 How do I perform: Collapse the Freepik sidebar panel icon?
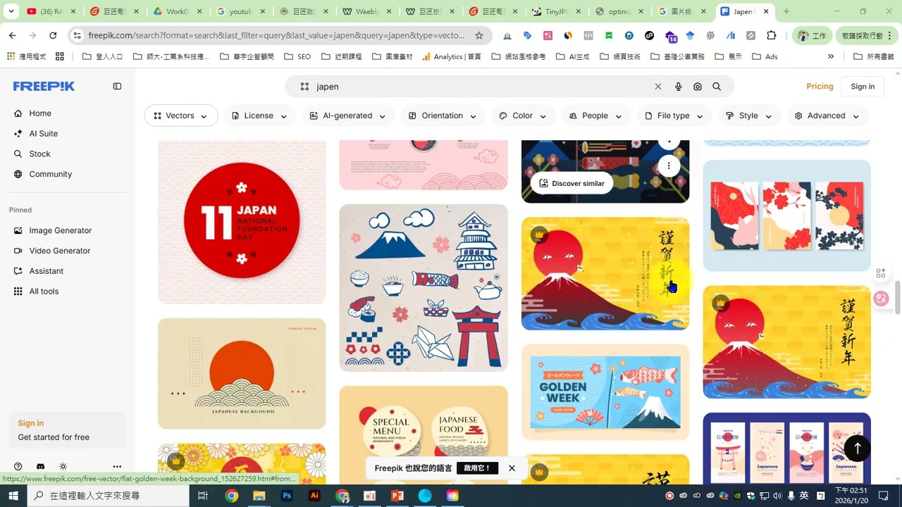(x=117, y=86)
